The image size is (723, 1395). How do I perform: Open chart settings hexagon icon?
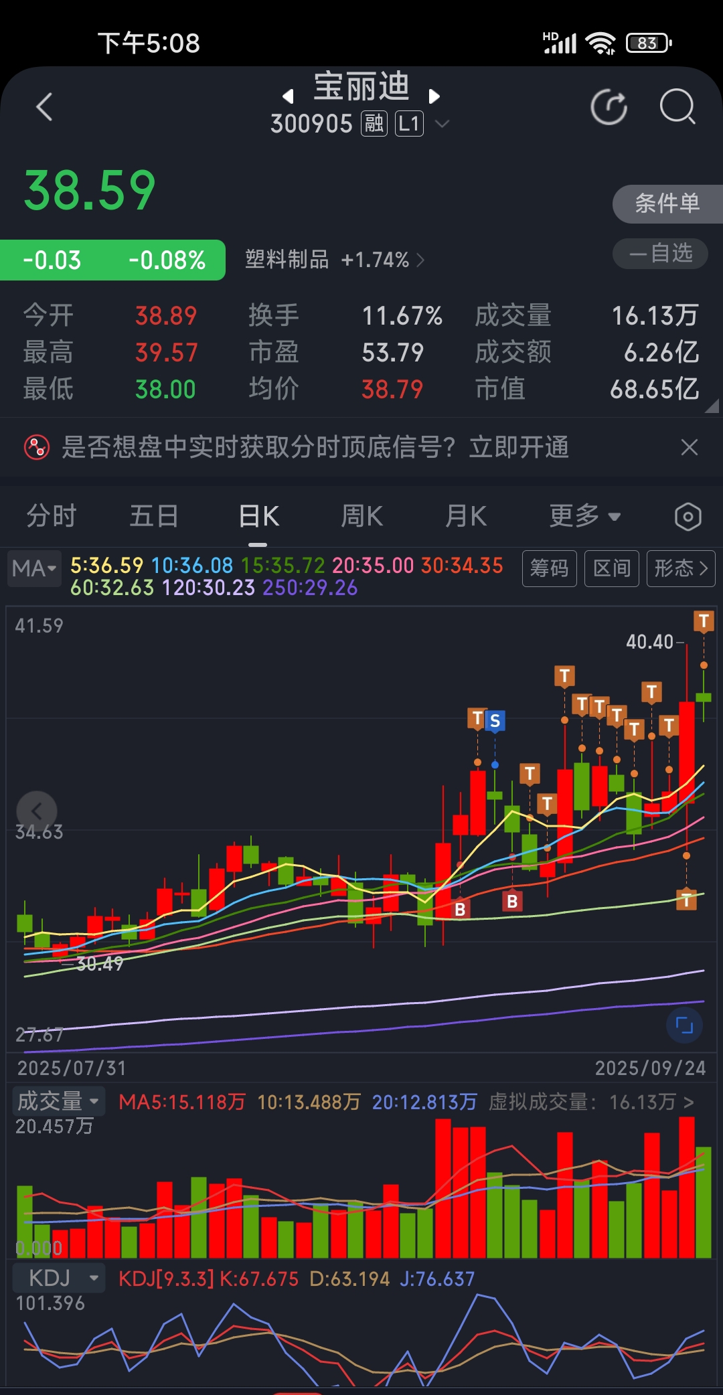pos(688,517)
